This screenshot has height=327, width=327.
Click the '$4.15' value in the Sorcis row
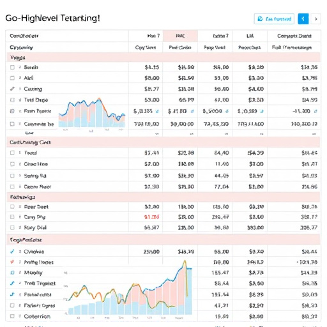[x=152, y=68]
